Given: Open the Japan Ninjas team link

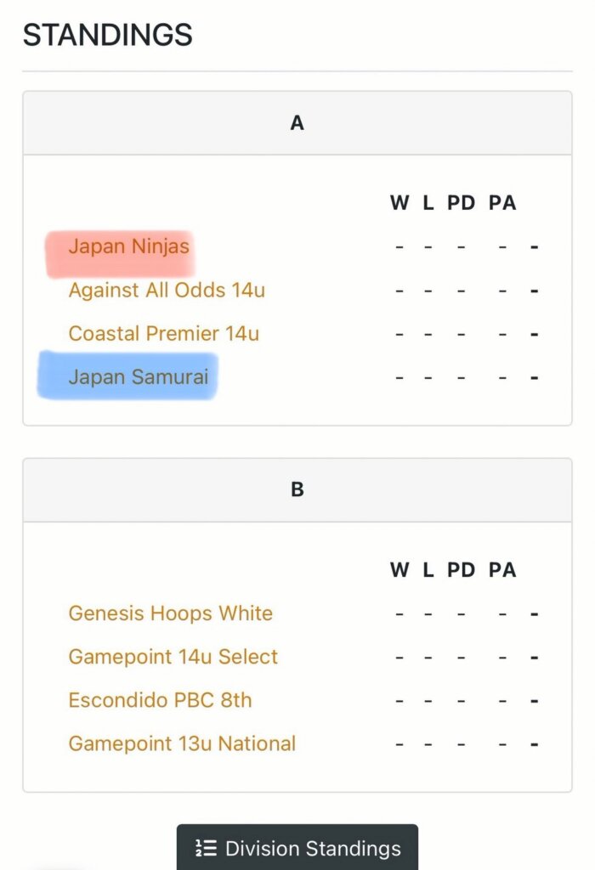Looking at the screenshot, I should coord(129,246).
